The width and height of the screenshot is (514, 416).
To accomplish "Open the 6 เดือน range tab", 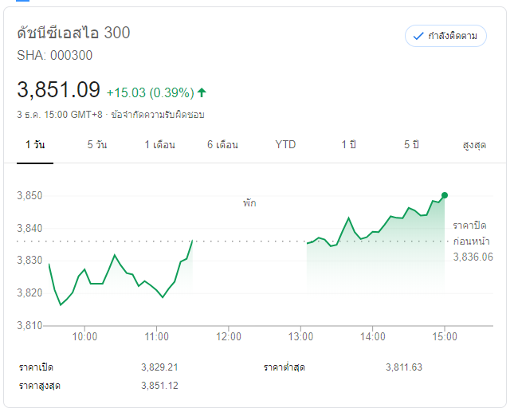I will pyautogui.click(x=222, y=145).
